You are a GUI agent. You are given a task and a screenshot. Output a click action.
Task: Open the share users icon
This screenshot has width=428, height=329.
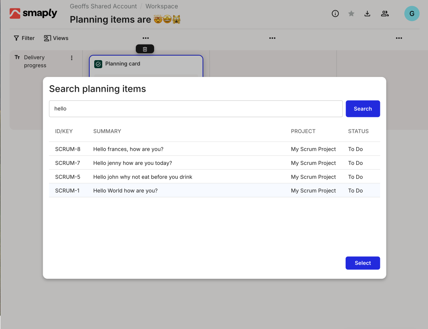385,14
